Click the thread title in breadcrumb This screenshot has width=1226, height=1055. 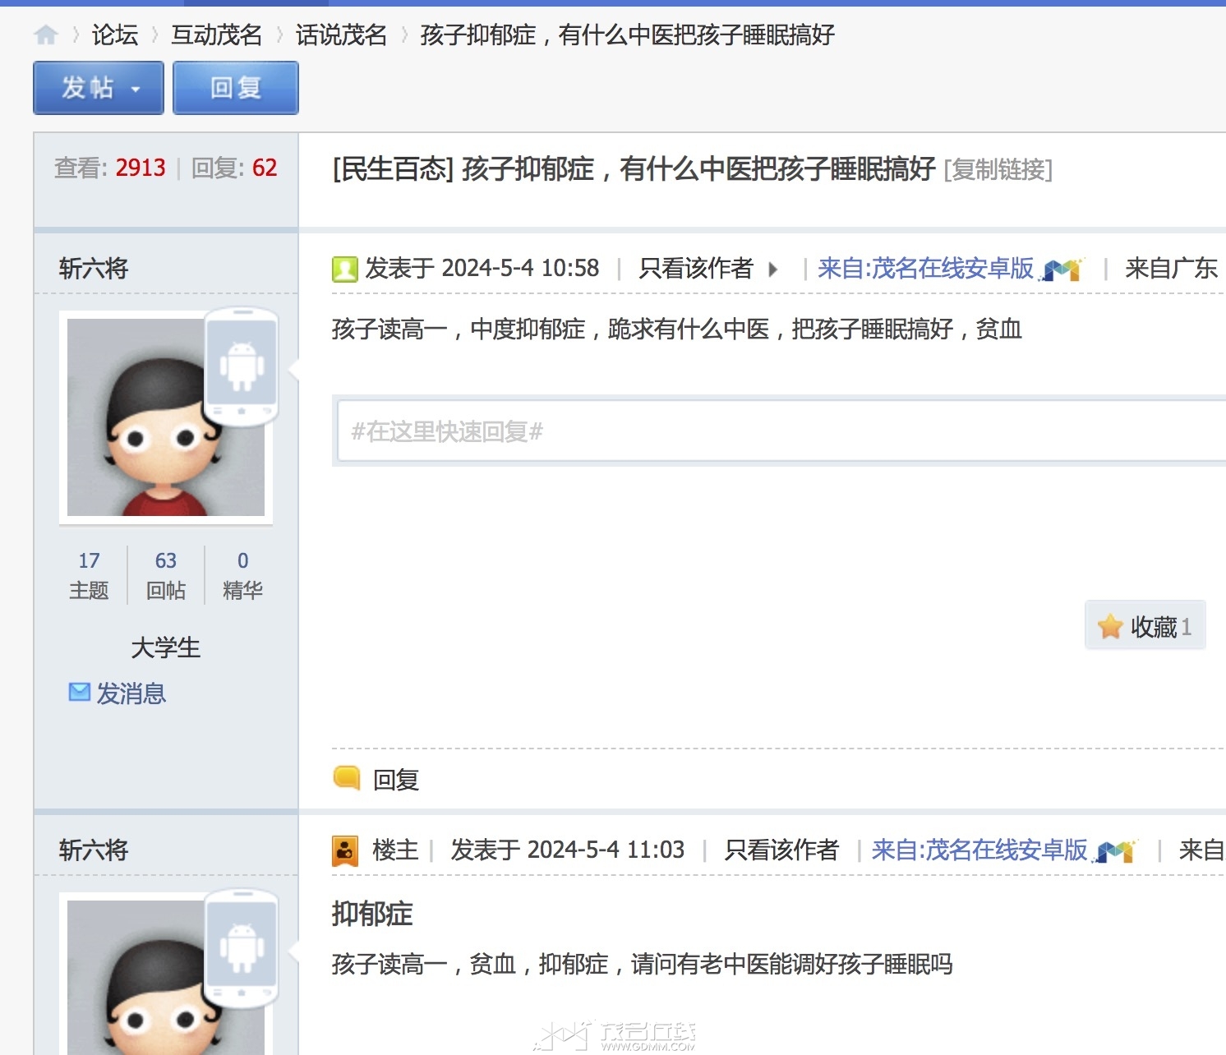628,35
